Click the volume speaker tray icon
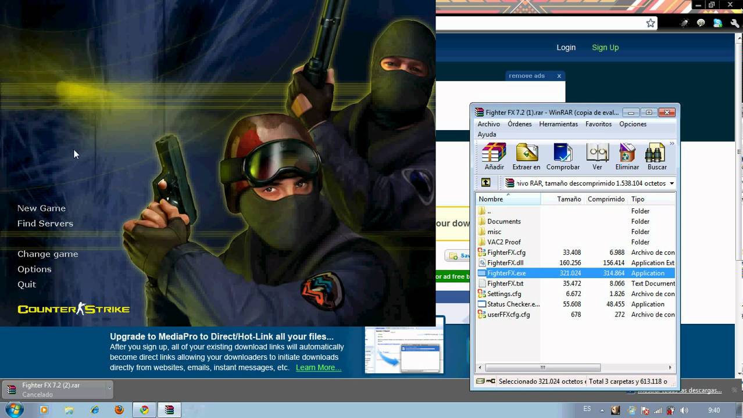 pyautogui.click(x=684, y=410)
